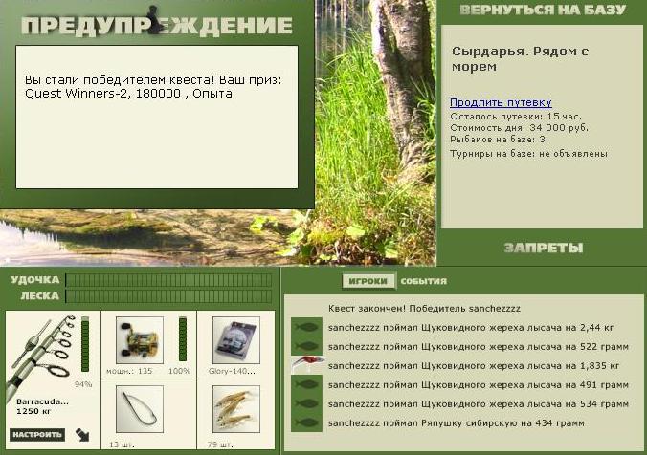Switch to the Игроки tab

368,281
